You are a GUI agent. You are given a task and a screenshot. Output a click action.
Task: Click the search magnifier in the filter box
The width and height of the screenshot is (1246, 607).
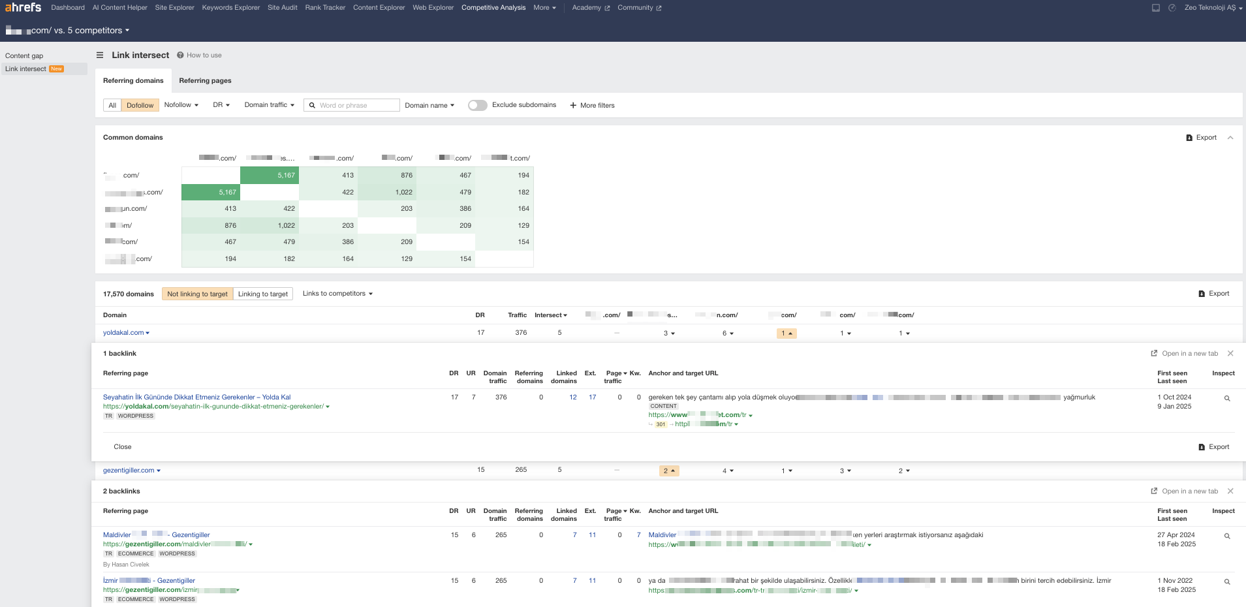click(313, 105)
